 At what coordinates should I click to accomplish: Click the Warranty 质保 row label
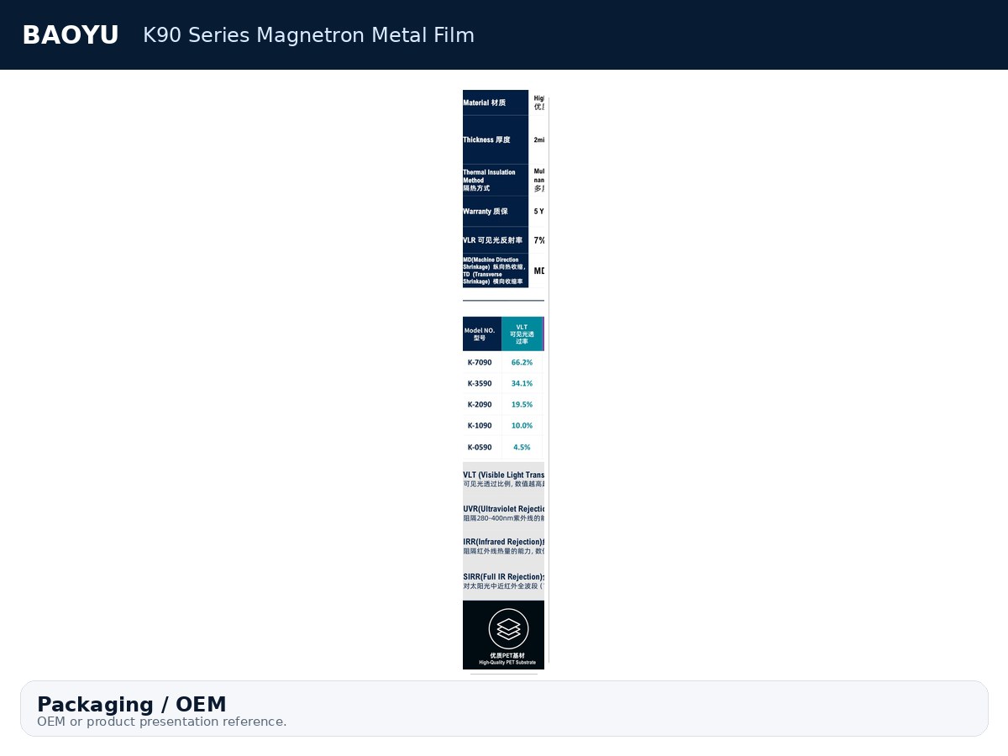click(x=486, y=212)
